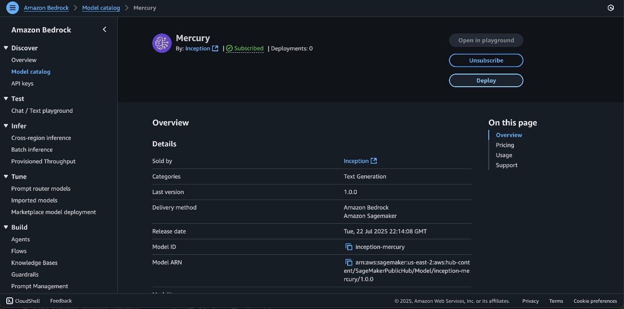
Task: Open Knowledge Bases in sidebar
Action: click(34, 263)
